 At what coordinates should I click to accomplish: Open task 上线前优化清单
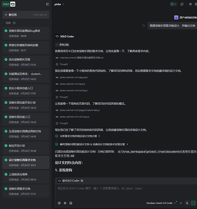(x=26, y=177)
